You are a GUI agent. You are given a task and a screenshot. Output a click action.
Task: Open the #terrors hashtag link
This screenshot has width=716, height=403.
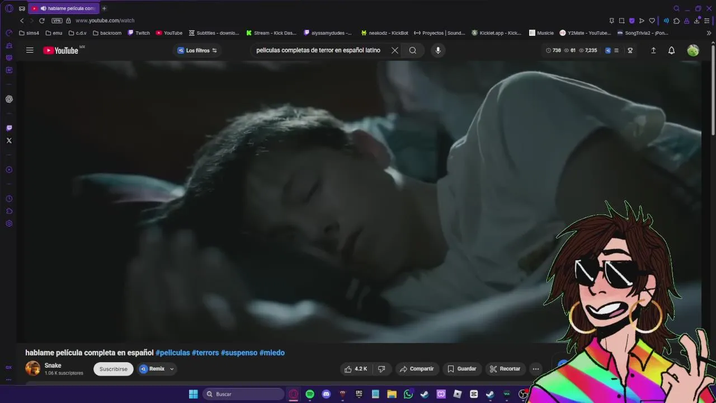point(205,353)
